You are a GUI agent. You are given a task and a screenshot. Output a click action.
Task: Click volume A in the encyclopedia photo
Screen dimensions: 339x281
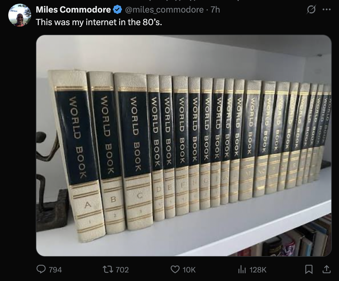77,156
